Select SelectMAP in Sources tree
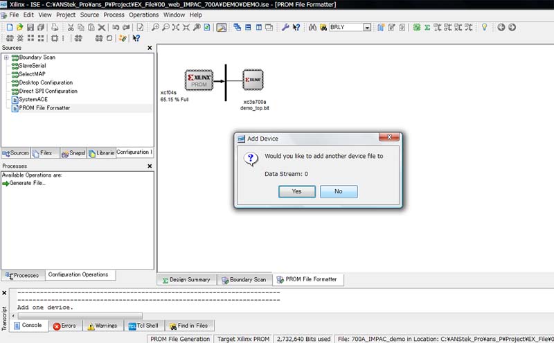The image size is (554, 343). (32, 74)
